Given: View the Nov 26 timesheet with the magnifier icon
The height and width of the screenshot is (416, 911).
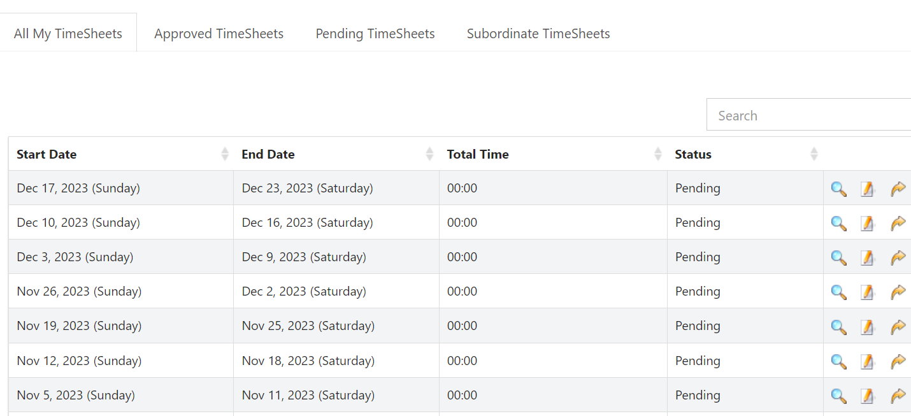Looking at the screenshot, I should click(838, 292).
